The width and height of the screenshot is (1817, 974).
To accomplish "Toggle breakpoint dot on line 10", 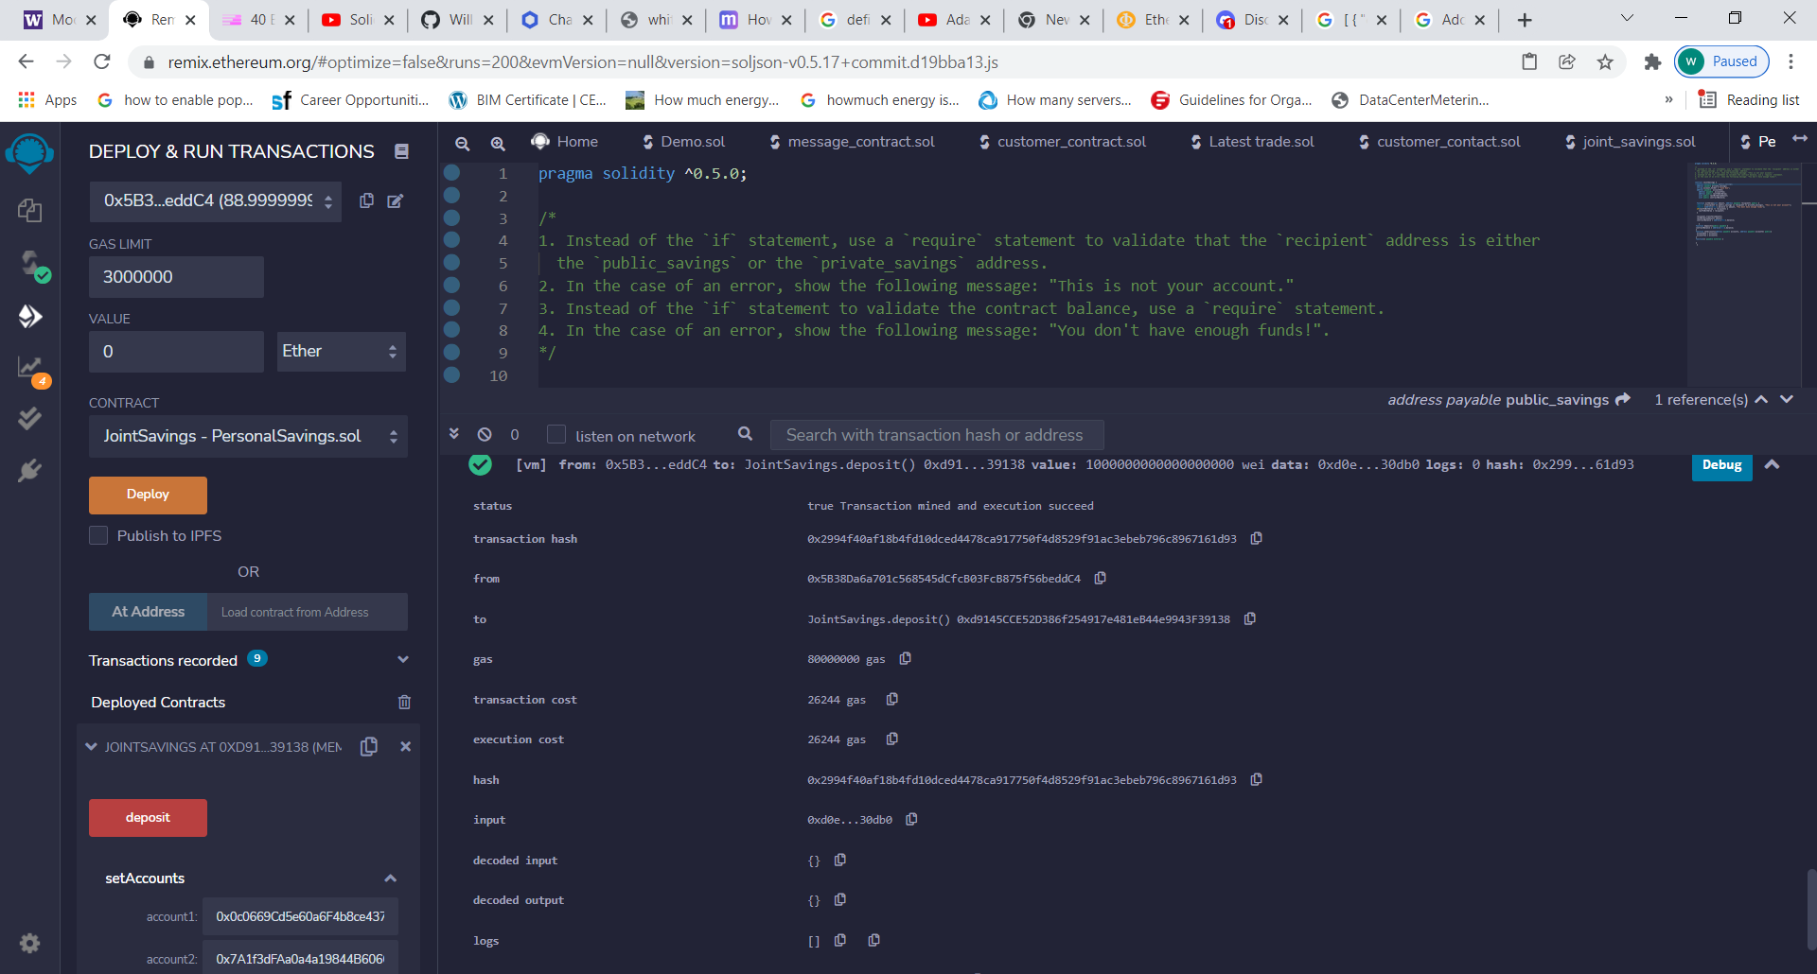I will pos(452,374).
